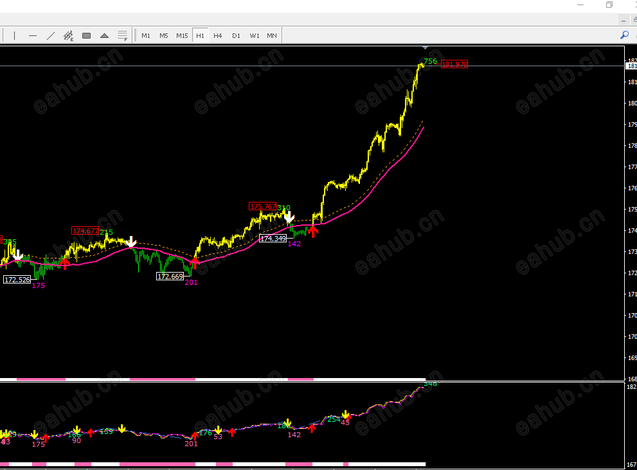Screen dimensions: 637x470
Task: Click the white 174.349 price label
Action: [x=273, y=239]
